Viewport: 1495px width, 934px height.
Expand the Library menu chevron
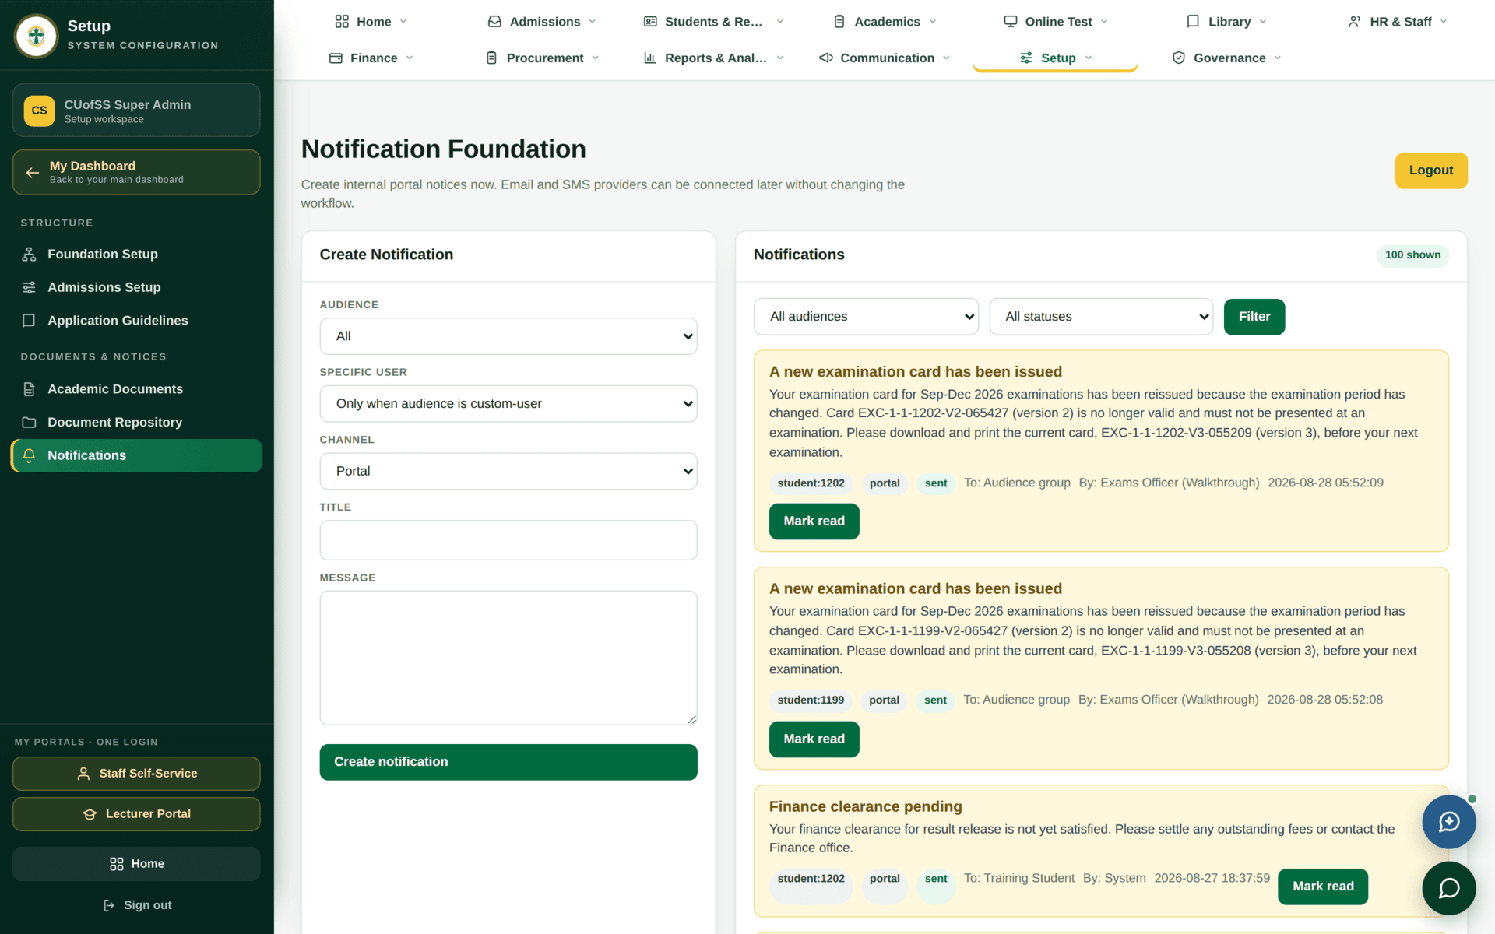click(x=1263, y=22)
